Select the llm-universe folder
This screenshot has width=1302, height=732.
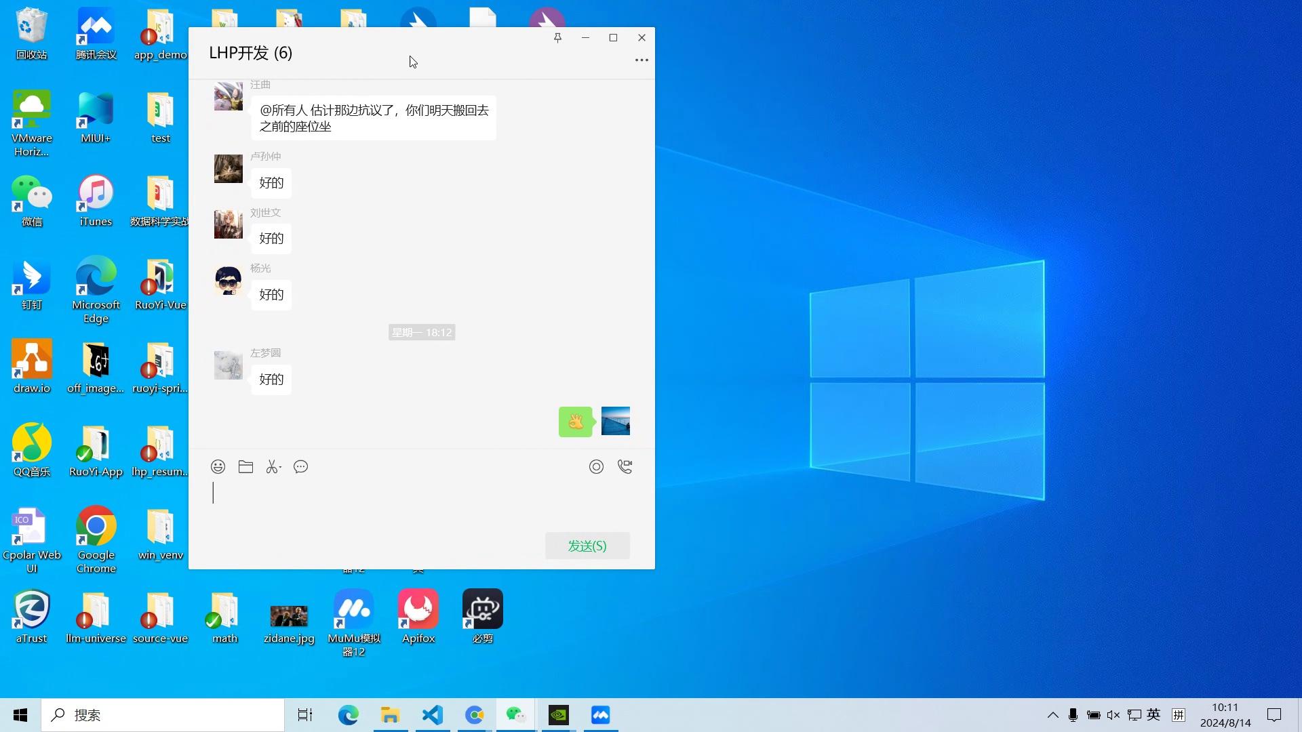[x=96, y=617]
